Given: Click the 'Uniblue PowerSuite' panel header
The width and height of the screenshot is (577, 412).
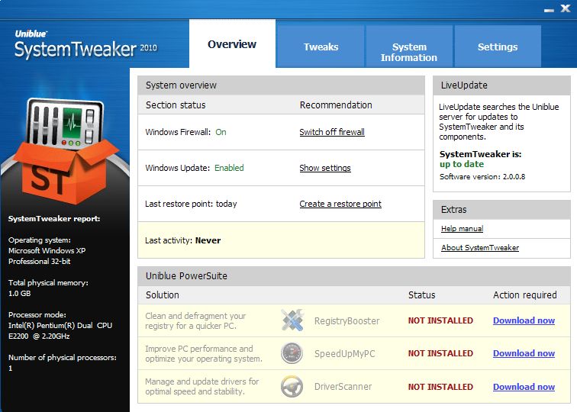Looking at the screenshot, I should point(354,276).
